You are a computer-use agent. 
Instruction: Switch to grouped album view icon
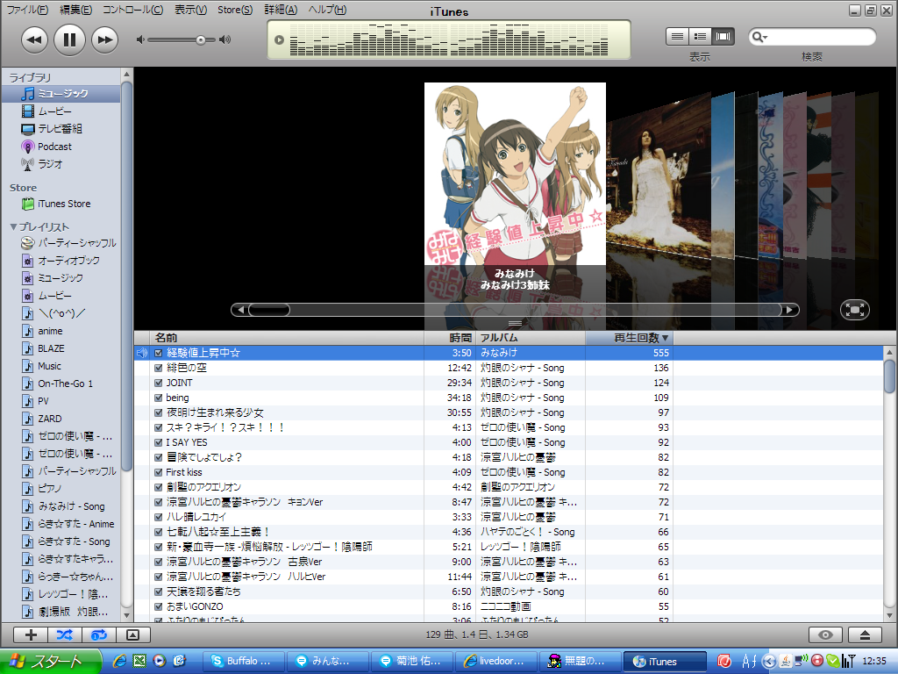pos(700,37)
